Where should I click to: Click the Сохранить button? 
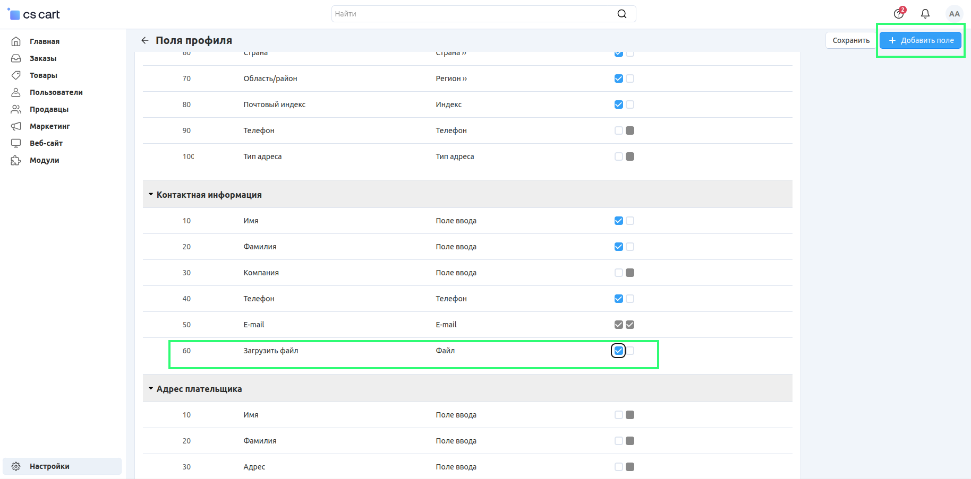[x=850, y=40]
